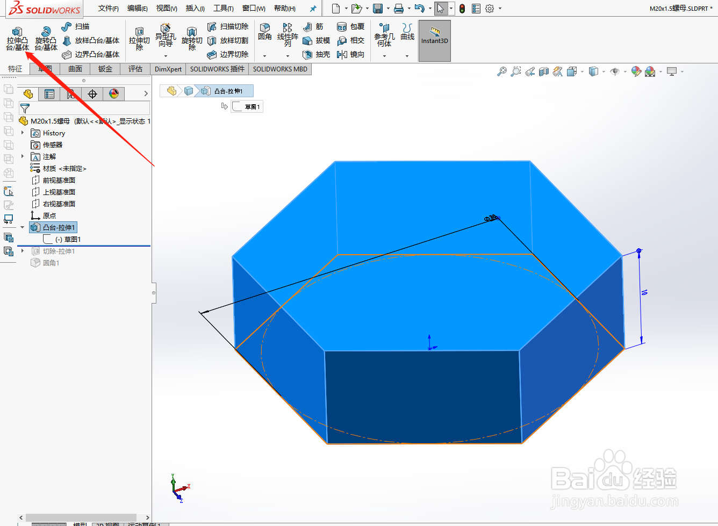Click the 线性阵列 linear pattern tool
Viewport: 718px width, 526px height.
pos(288,34)
